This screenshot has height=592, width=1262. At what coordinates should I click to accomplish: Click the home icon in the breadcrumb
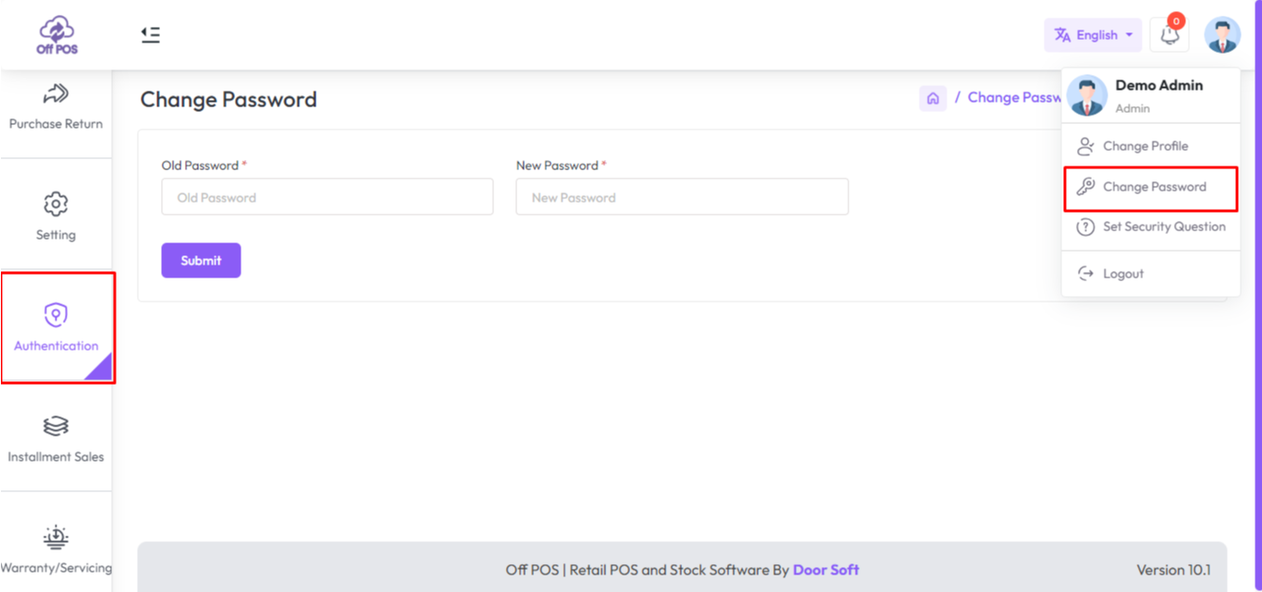(x=933, y=98)
